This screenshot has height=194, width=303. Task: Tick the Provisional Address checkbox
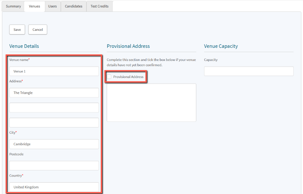[109, 77]
